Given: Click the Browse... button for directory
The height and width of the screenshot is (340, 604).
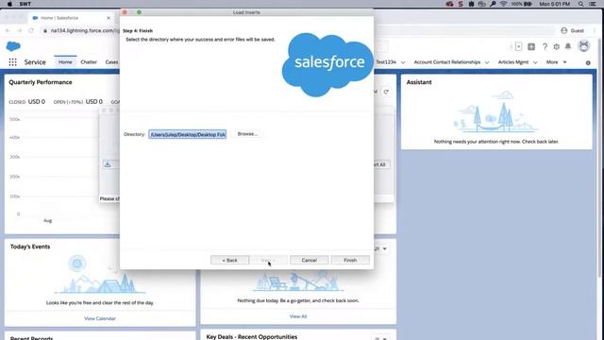Looking at the screenshot, I should [247, 134].
